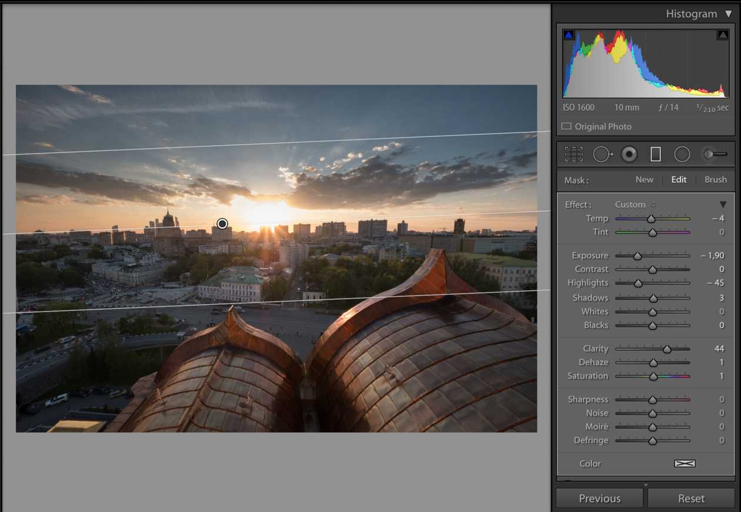The width and height of the screenshot is (741, 512).
Task: Switch Mask mode to Brush
Action: click(x=715, y=180)
